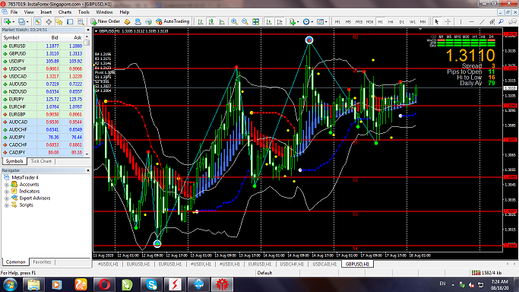Switch timeframe to D1
This screenshot has width=519, height=292.
click(x=401, y=22)
